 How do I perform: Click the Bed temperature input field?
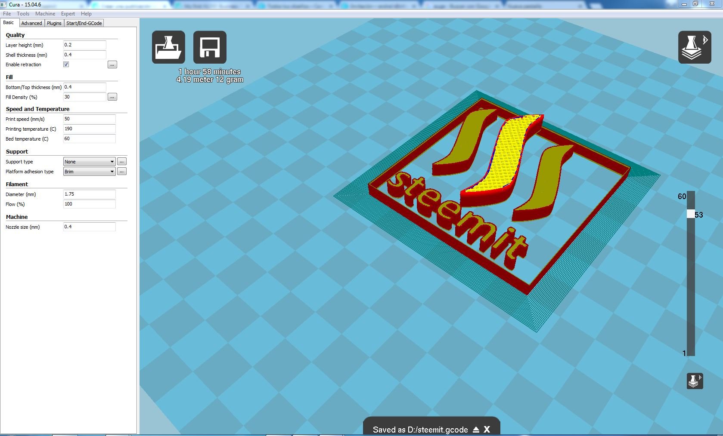coord(90,139)
